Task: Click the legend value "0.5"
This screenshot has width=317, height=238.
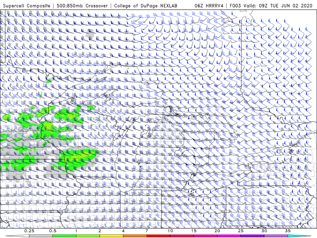Action: click(53, 231)
